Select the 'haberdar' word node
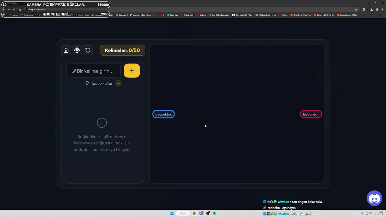The image size is (386, 217). pos(311,114)
